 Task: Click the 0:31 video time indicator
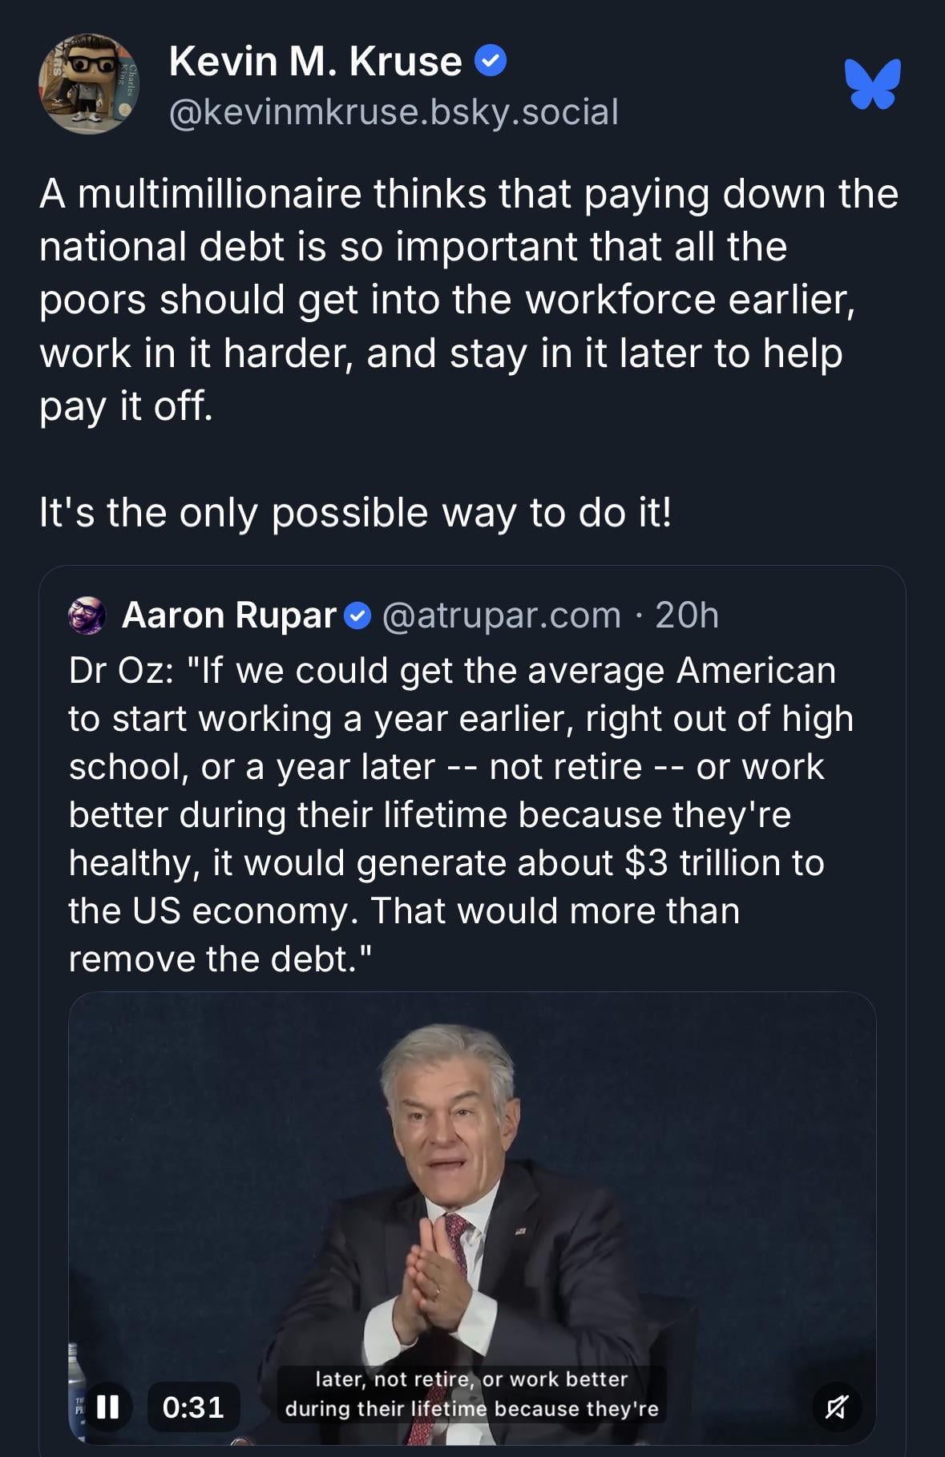[193, 1407]
